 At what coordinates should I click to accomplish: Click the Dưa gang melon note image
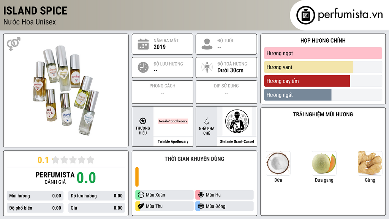pos(324,163)
